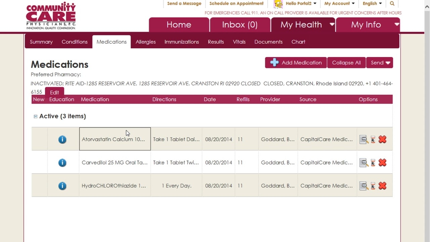
Task: Open the Immunizations tab
Action: (x=181, y=42)
